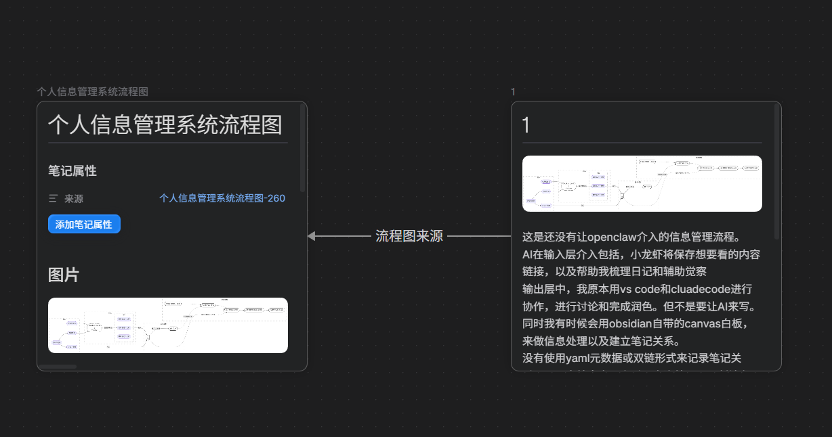
Task: Open the flowchart image inside card 1
Action: coord(641,183)
